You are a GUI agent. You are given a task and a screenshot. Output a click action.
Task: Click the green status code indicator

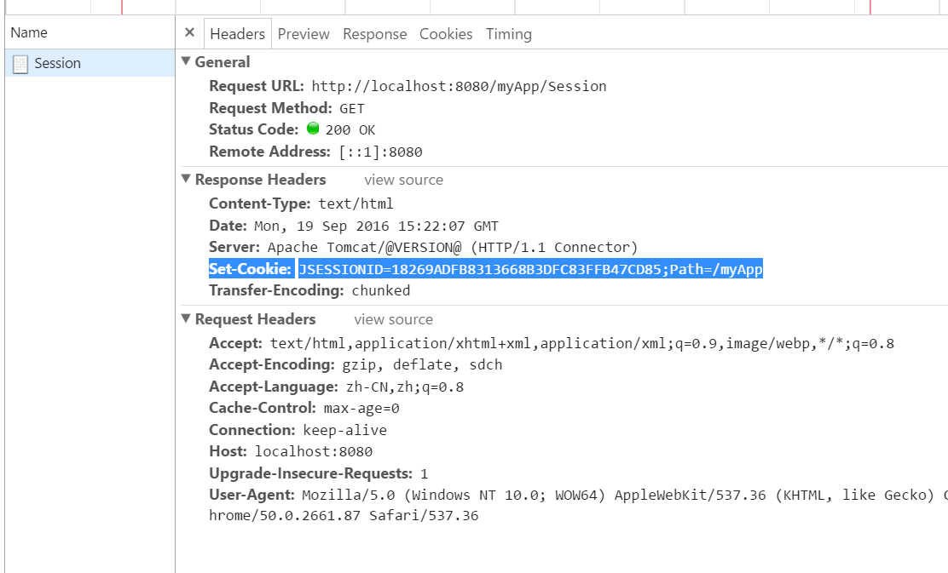(x=313, y=128)
